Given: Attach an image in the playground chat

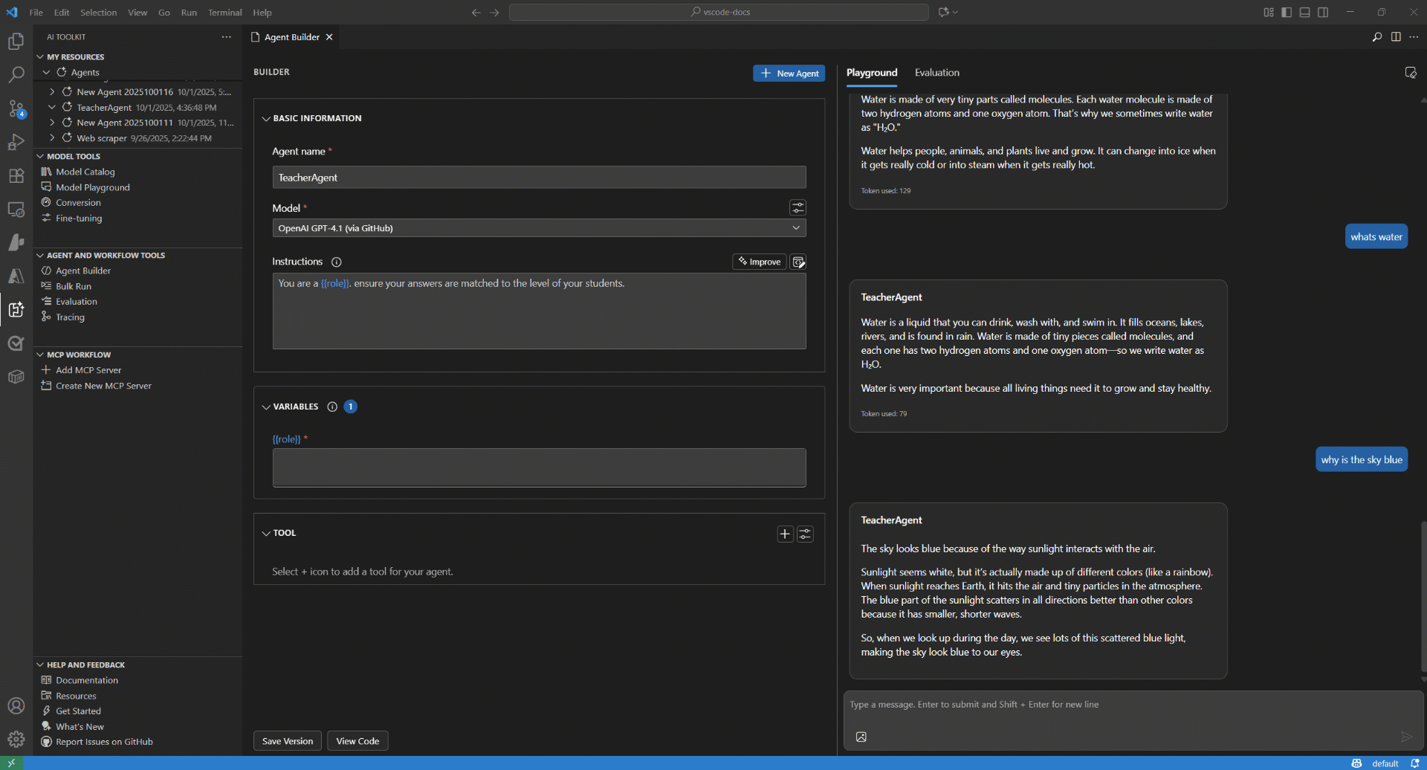Looking at the screenshot, I should click(x=861, y=737).
